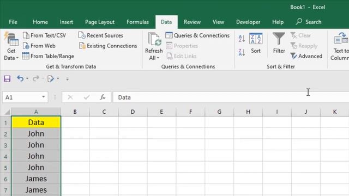Switch to the Review tab
349x196 pixels.
192,22
